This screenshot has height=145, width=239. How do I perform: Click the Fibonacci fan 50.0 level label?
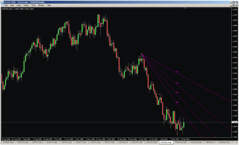tap(177, 92)
